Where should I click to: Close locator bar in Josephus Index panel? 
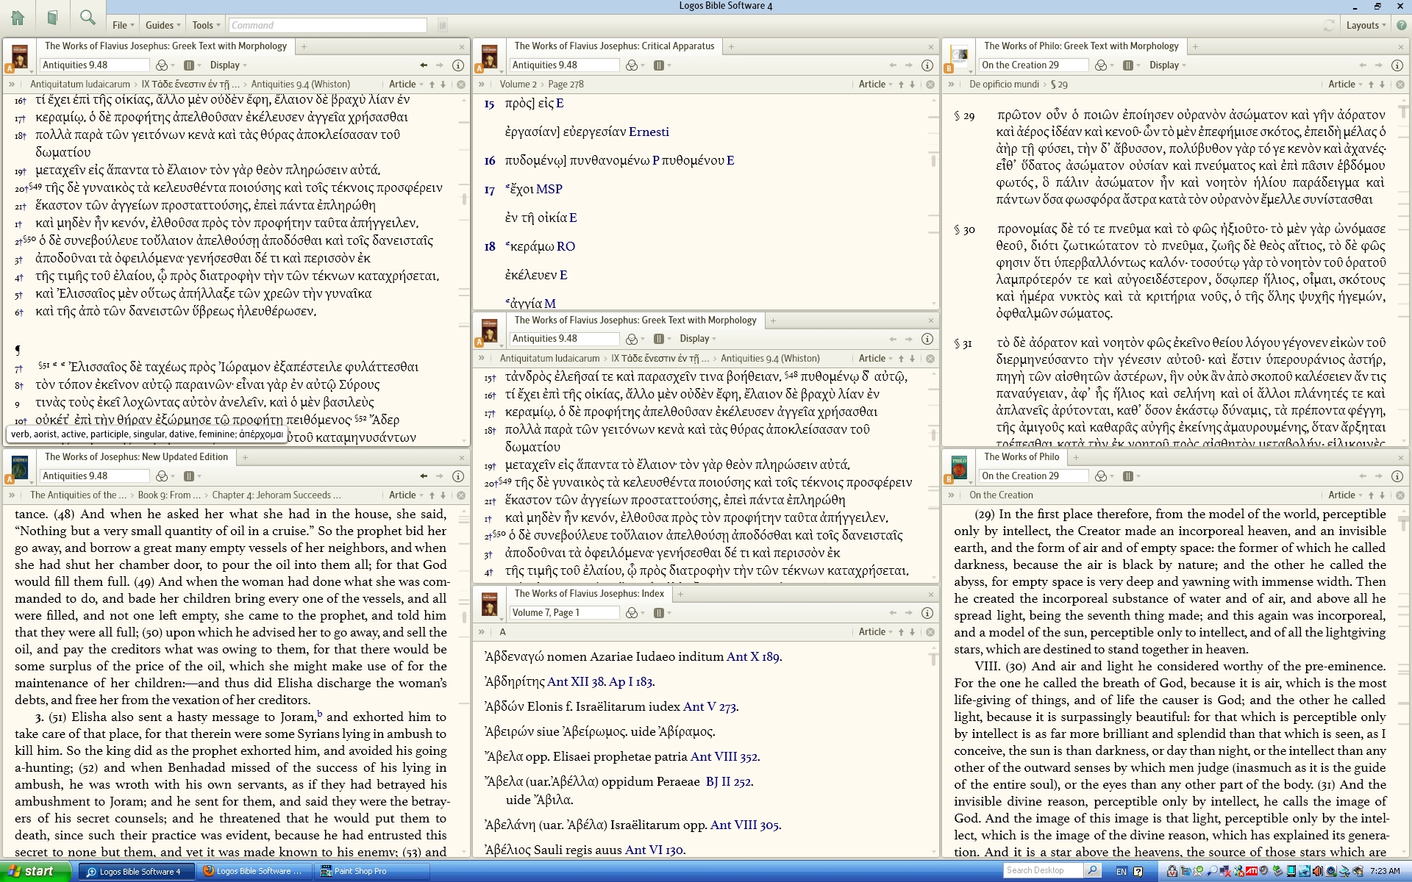point(930,632)
